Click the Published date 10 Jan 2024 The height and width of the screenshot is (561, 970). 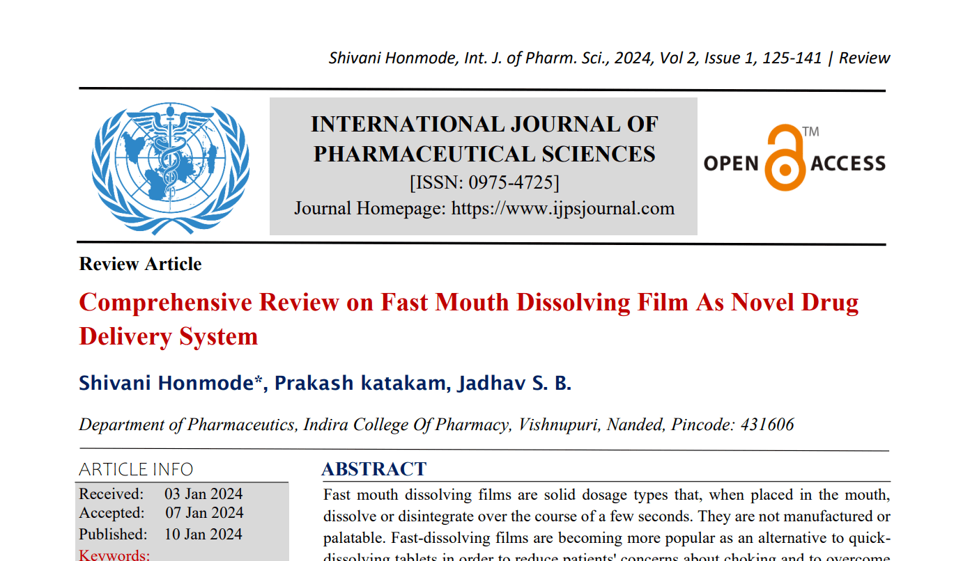click(x=203, y=535)
